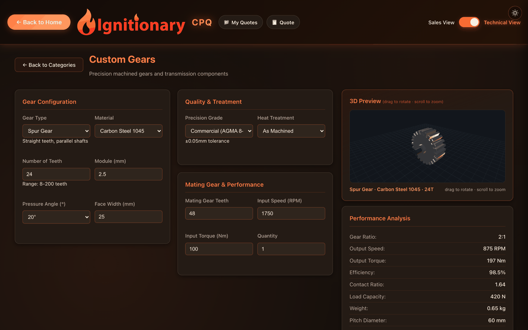
Task: Open the Quote page
Action: click(283, 22)
